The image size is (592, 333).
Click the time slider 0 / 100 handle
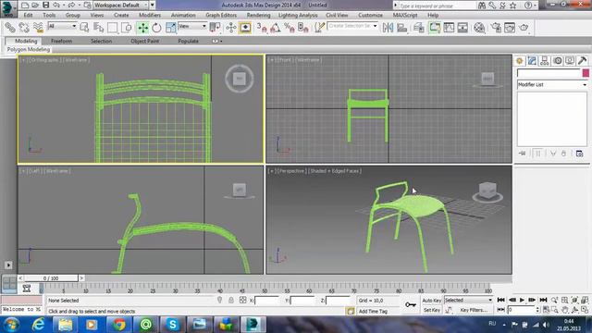(x=51, y=278)
